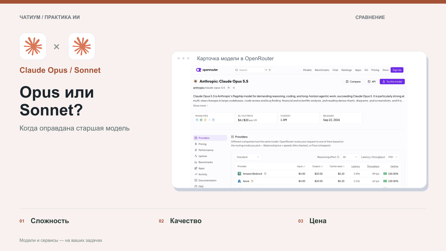The height and width of the screenshot is (251, 446).
Task: Expand the description with Show more
Action: tap(201, 106)
